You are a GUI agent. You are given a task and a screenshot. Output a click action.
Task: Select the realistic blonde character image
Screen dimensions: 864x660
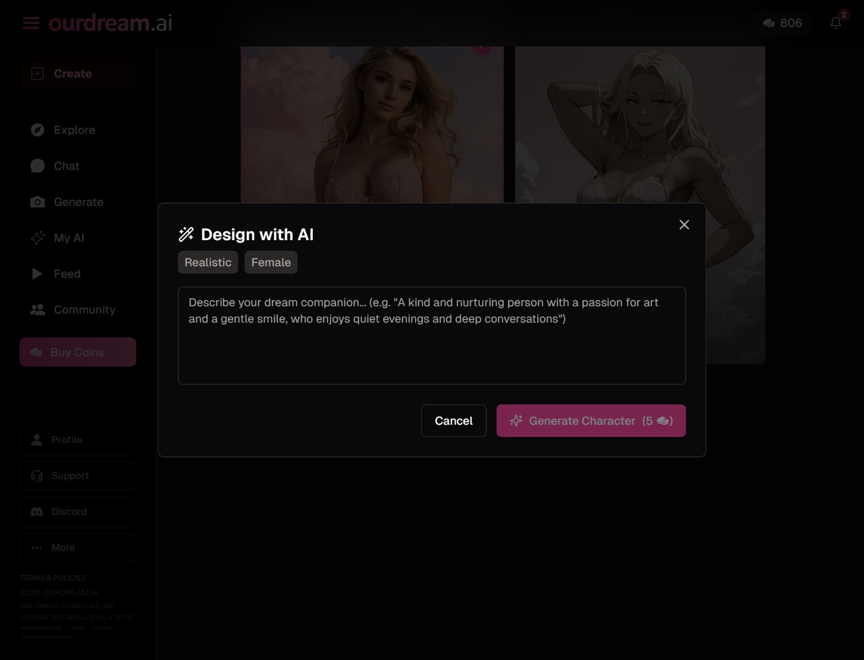(x=372, y=125)
